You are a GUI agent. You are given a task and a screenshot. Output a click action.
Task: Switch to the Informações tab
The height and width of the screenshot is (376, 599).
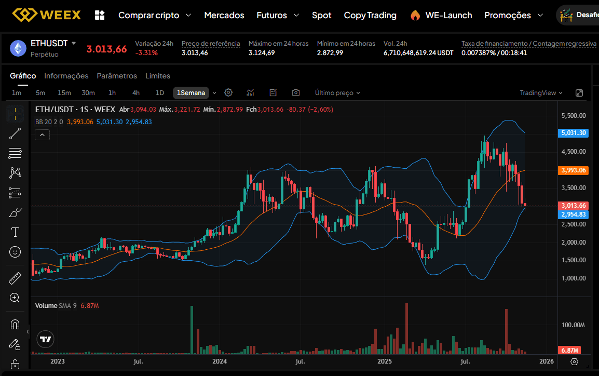[66, 76]
